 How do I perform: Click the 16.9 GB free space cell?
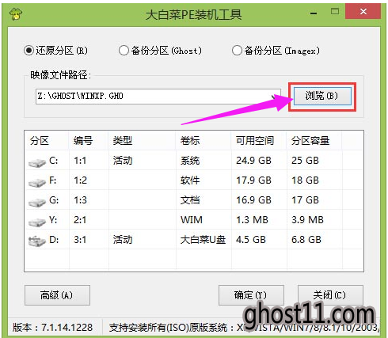coord(253,200)
